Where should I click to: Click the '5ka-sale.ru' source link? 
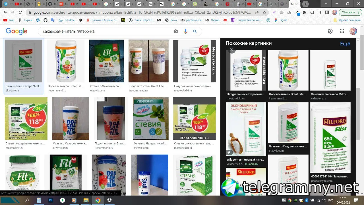(12, 91)
